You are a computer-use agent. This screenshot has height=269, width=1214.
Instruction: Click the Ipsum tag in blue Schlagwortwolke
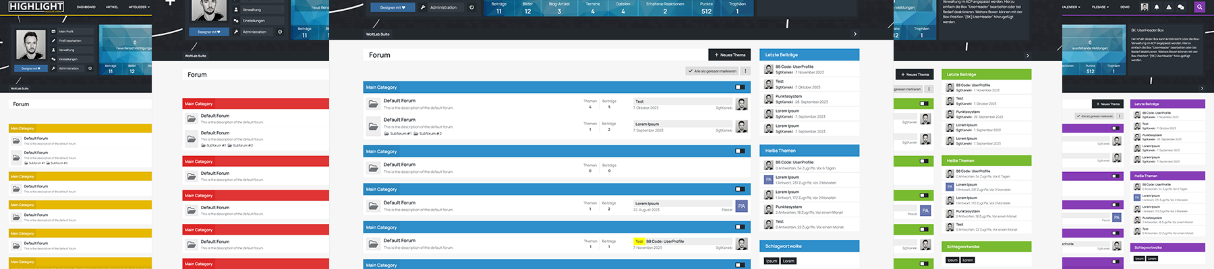[x=772, y=261]
